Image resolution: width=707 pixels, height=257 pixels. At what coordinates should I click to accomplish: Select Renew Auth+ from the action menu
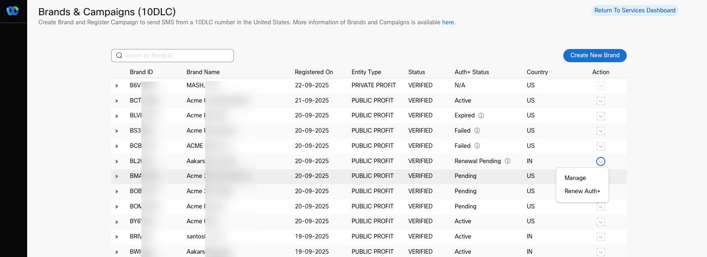[582, 191]
